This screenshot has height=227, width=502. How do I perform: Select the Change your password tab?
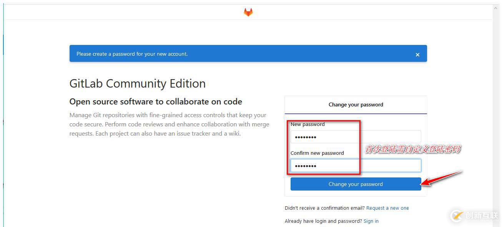[x=356, y=104]
